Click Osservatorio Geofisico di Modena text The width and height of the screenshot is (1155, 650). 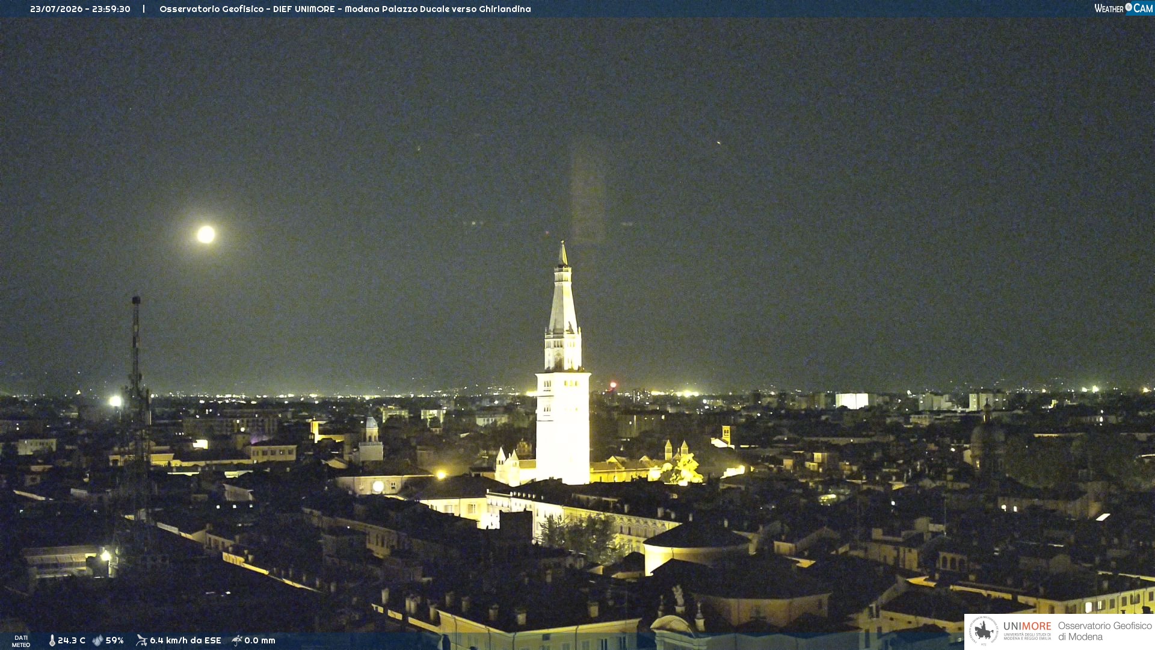(x=1104, y=631)
